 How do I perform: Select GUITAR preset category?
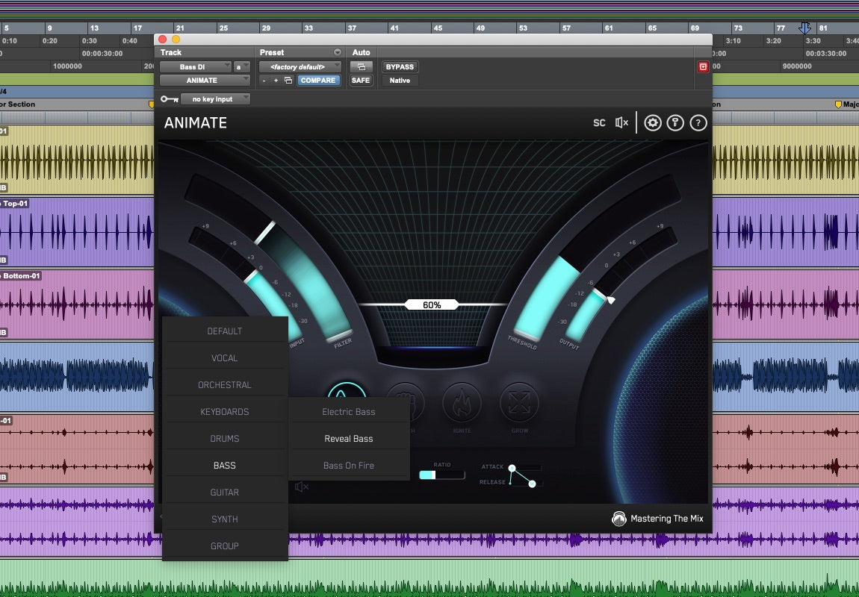click(225, 492)
